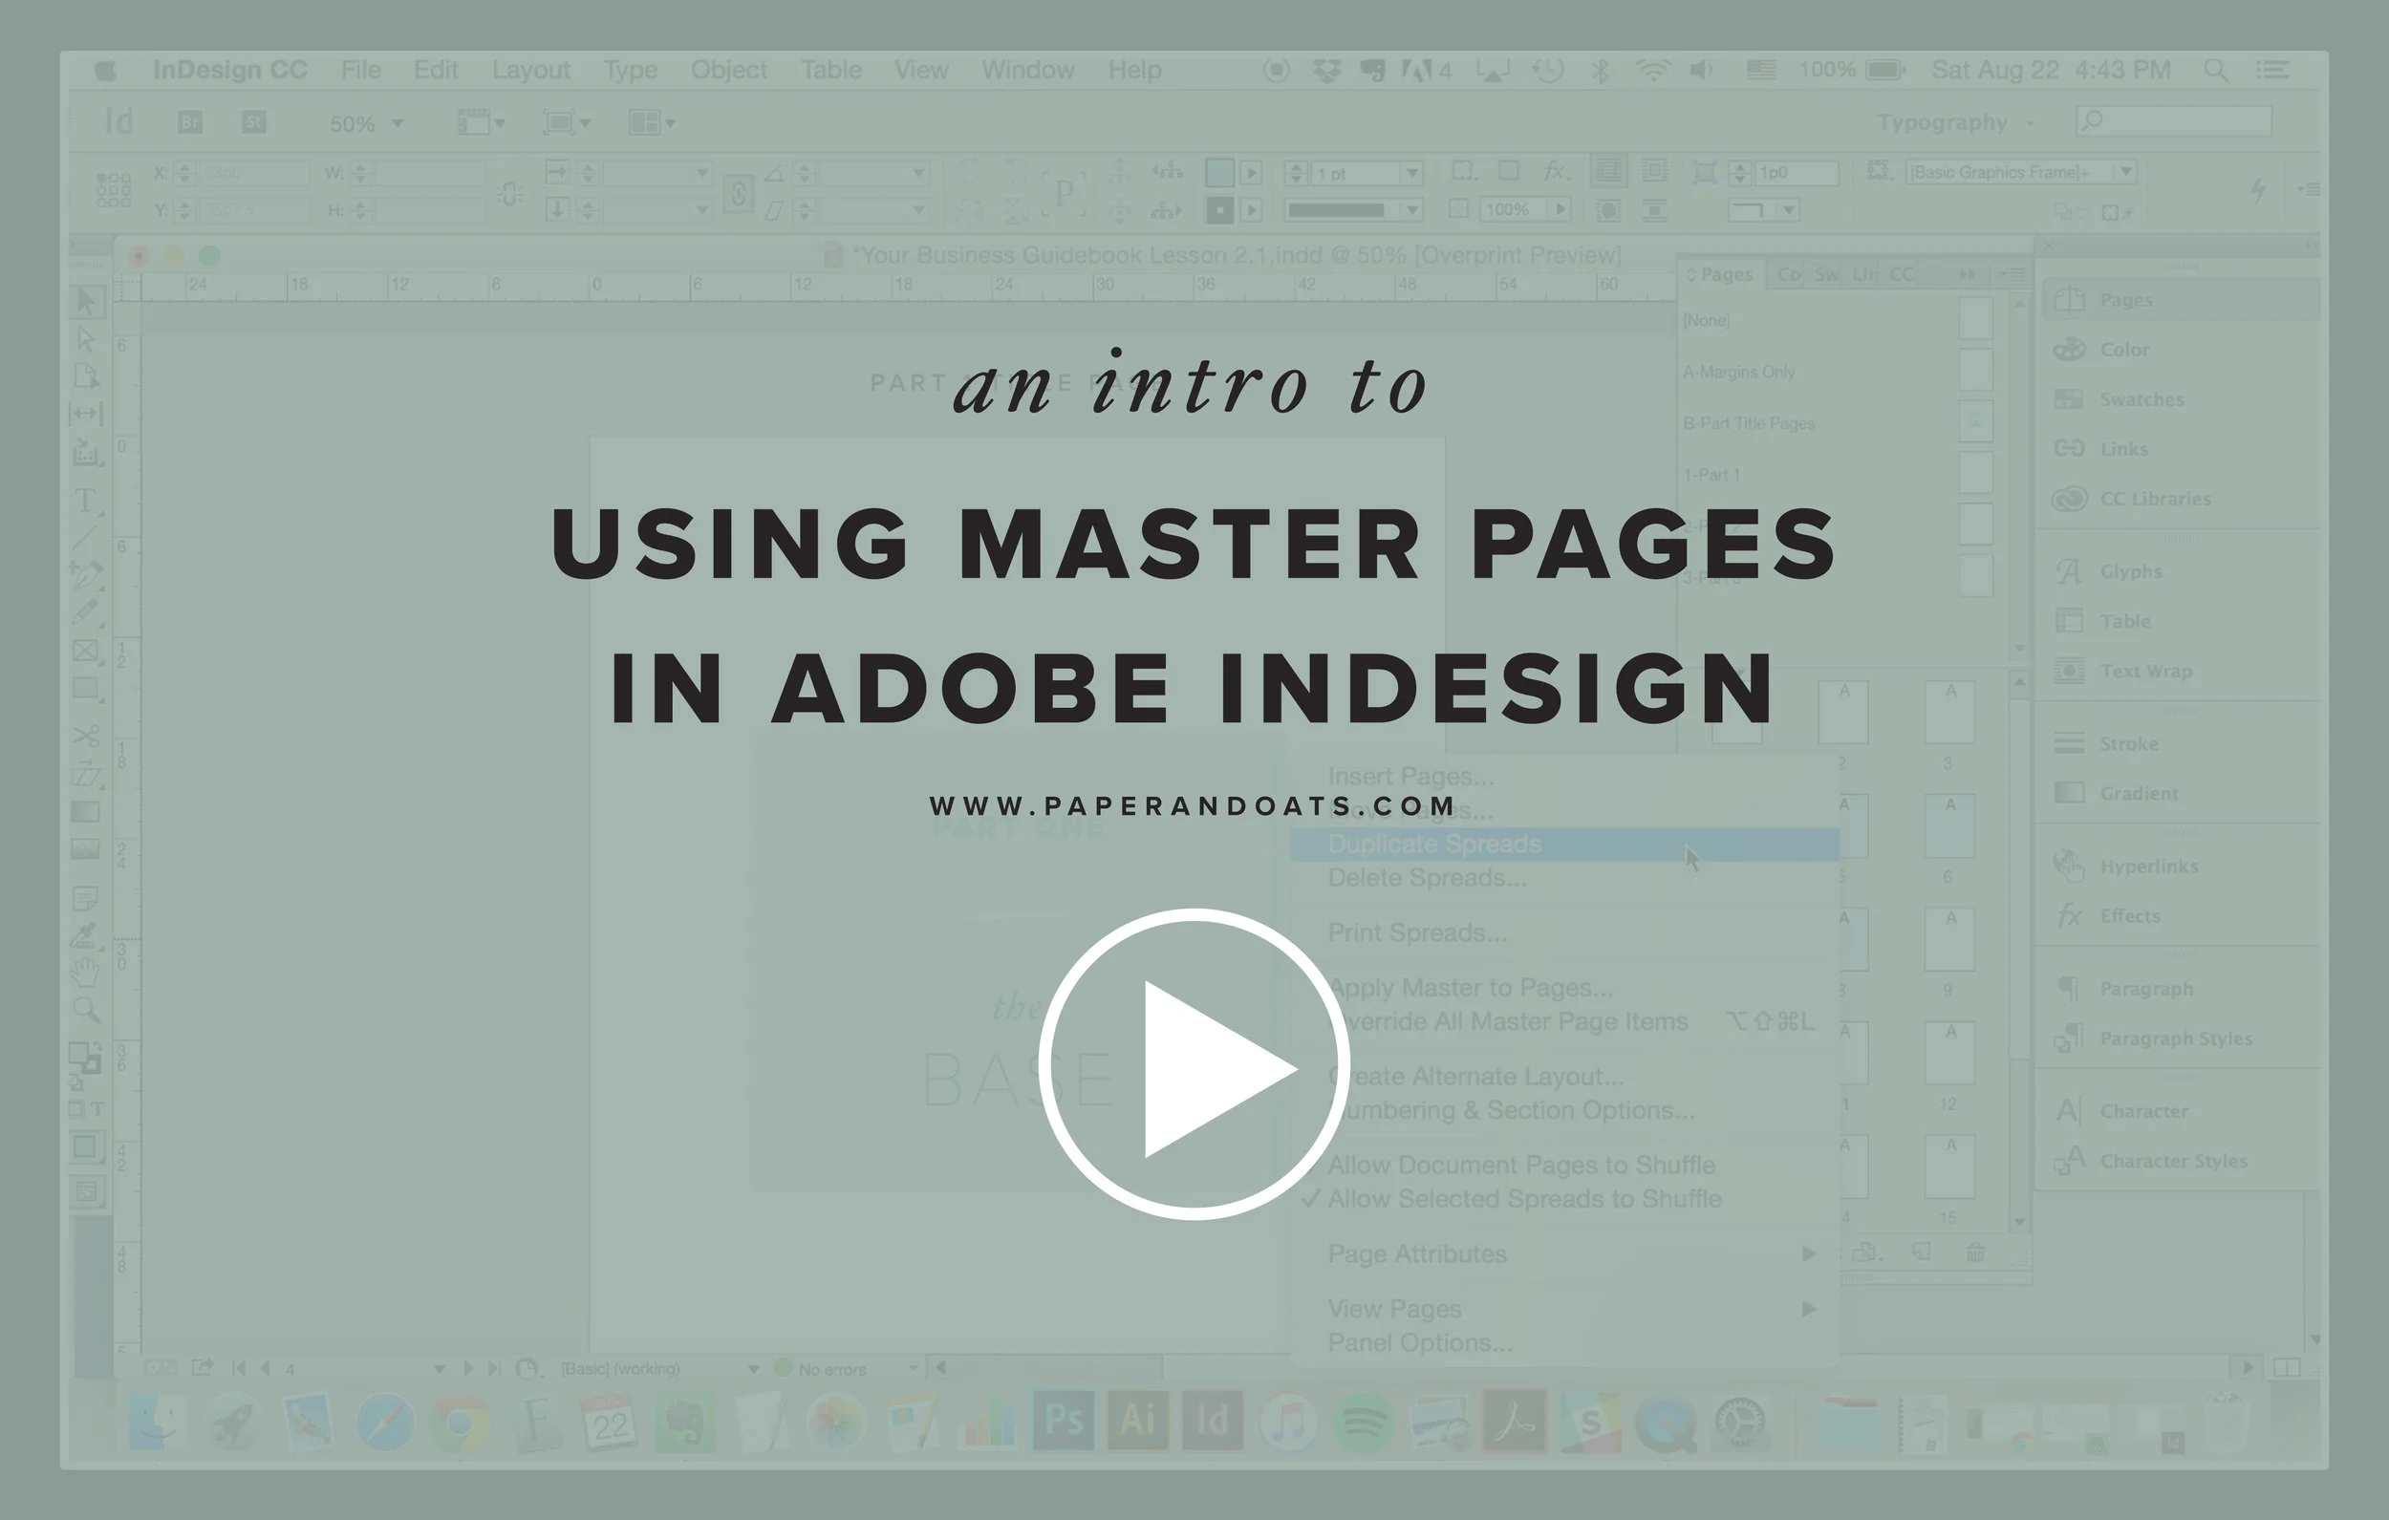Click the fill color swatch in Control panel

click(1219, 173)
